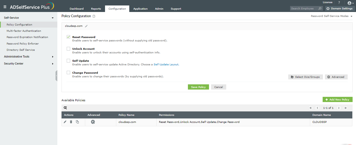Image resolution: width=356 pixels, height=145 pixels.
Task: Edit the cloudssp.com policy name pencil
Action: coord(86,26)
